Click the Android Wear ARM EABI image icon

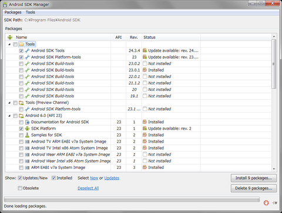27,155
